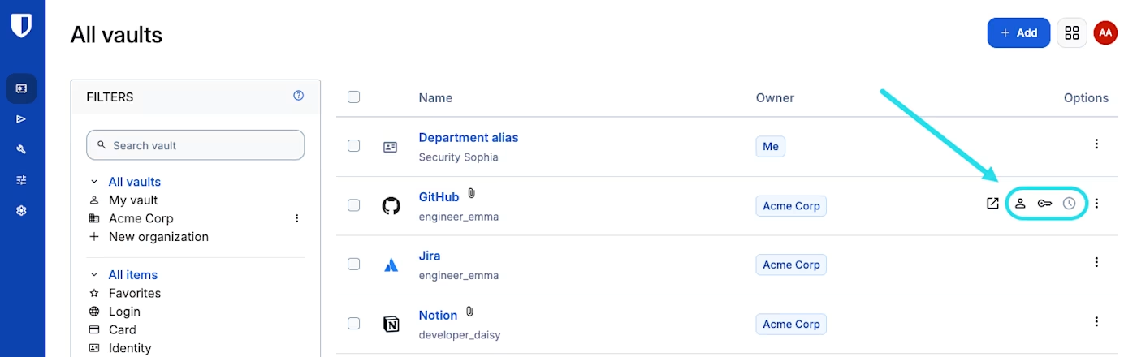Image resolution: width=1137 pixels, height=357 pixels.
Task: Tick the Jira item checkbox
Action: click(x=353, y=264)
